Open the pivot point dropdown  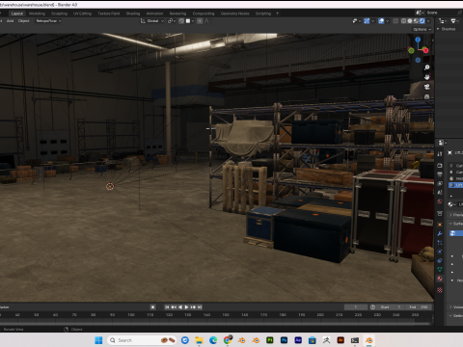[x=172, y=21]
